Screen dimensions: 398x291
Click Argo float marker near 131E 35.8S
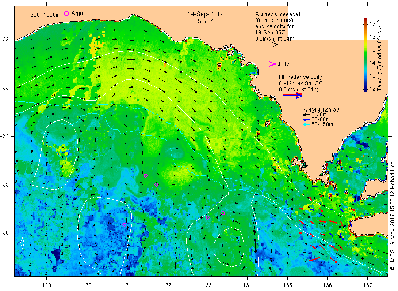[124, 224]
